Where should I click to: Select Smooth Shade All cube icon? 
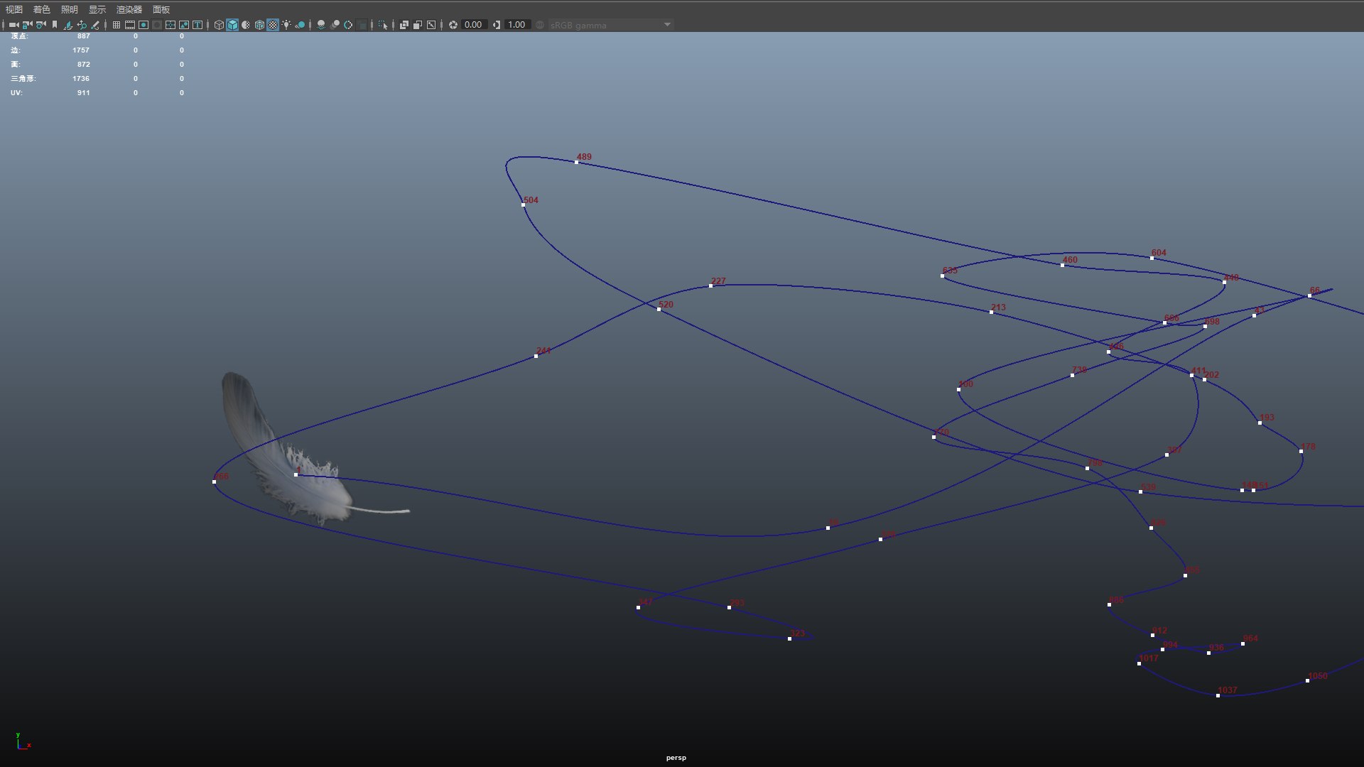(x=232, y=25)
